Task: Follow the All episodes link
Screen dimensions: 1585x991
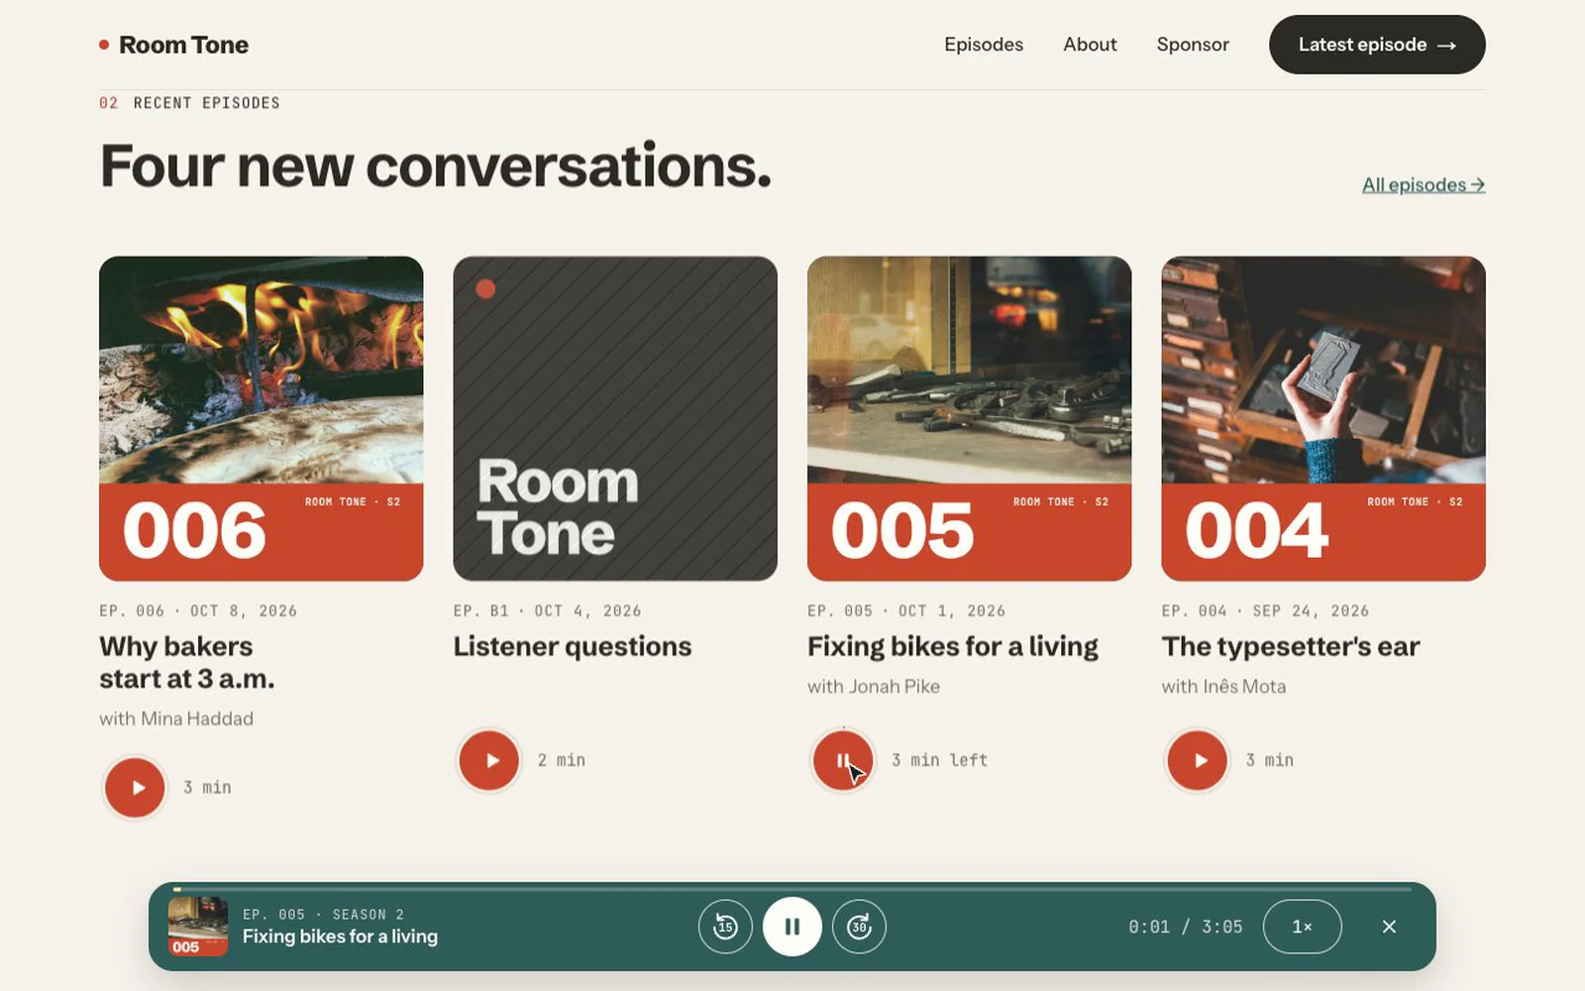Action: click(x=1424, y=185)
